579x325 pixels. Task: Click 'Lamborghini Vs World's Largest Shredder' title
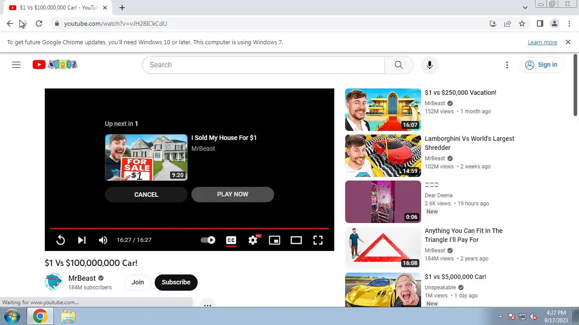[x=470, y=143]
